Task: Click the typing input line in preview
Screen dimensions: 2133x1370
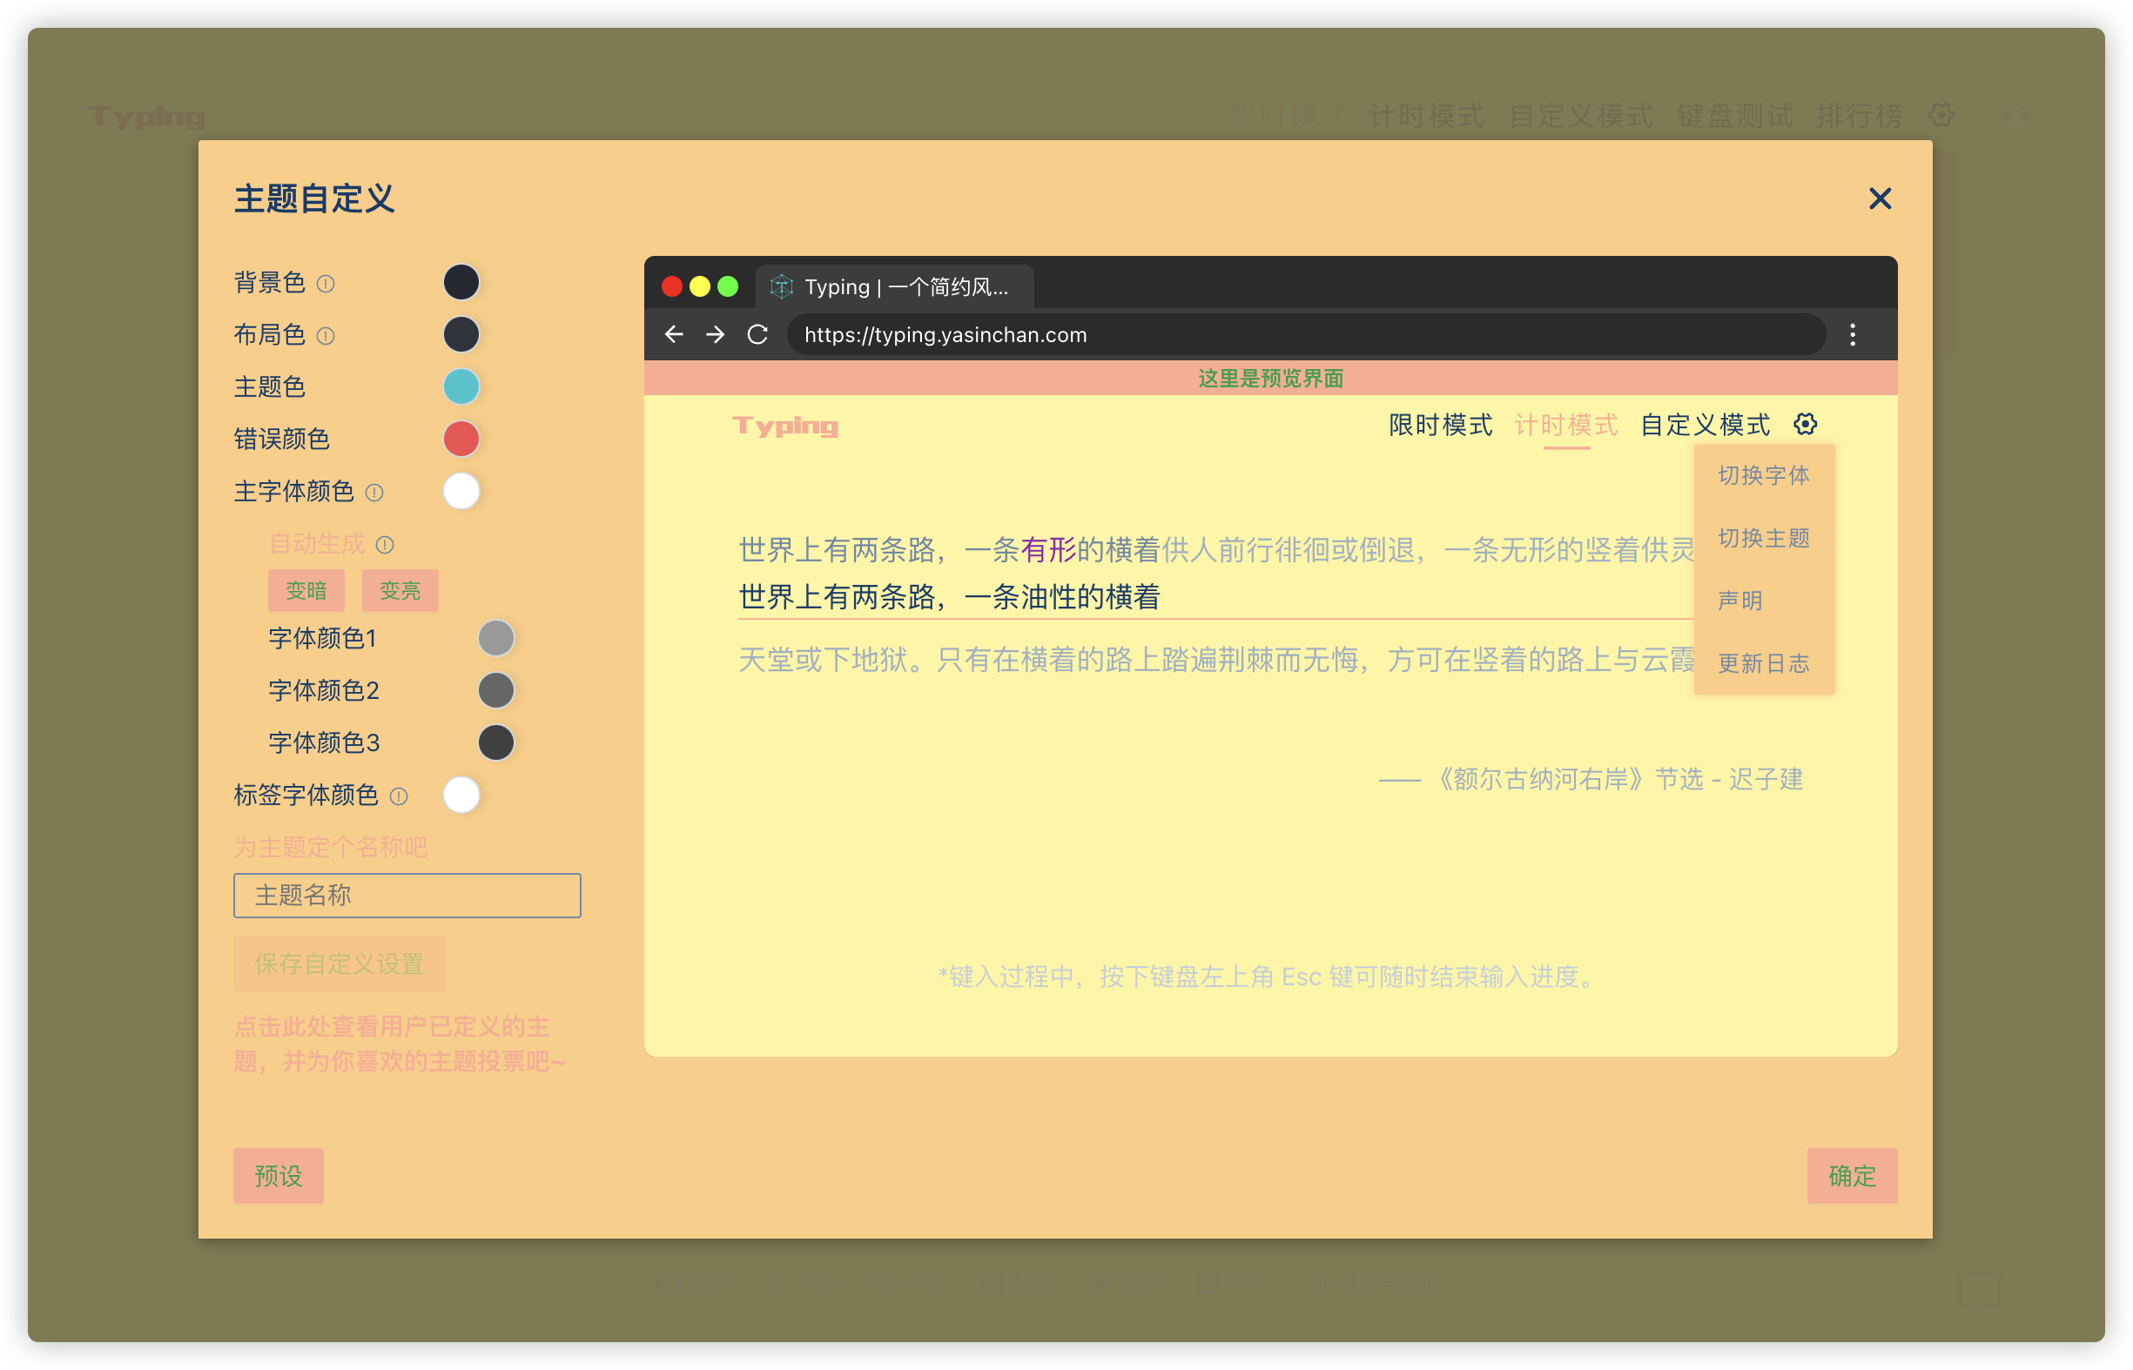Action: pos(1215,597)
